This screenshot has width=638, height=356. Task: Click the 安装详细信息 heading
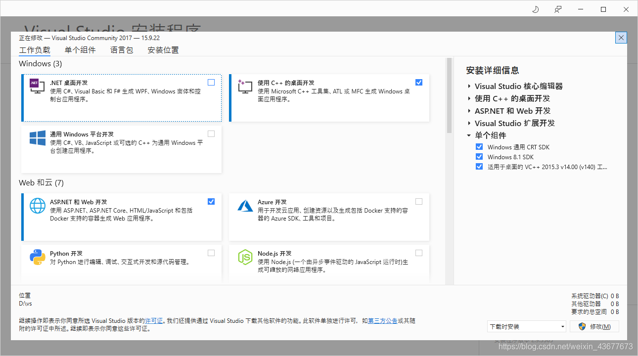pos(493,70)
